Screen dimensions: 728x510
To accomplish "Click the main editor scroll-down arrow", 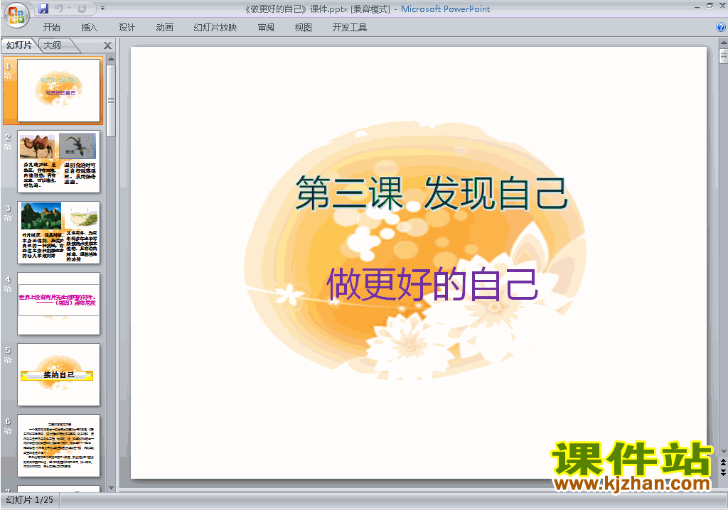I will click(x=723, y=451).
